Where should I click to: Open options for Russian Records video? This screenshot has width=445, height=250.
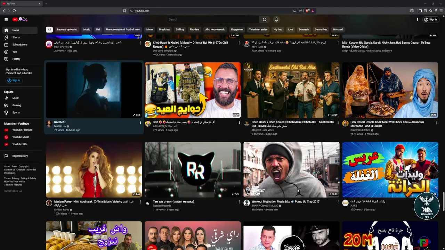click(239, 202)
